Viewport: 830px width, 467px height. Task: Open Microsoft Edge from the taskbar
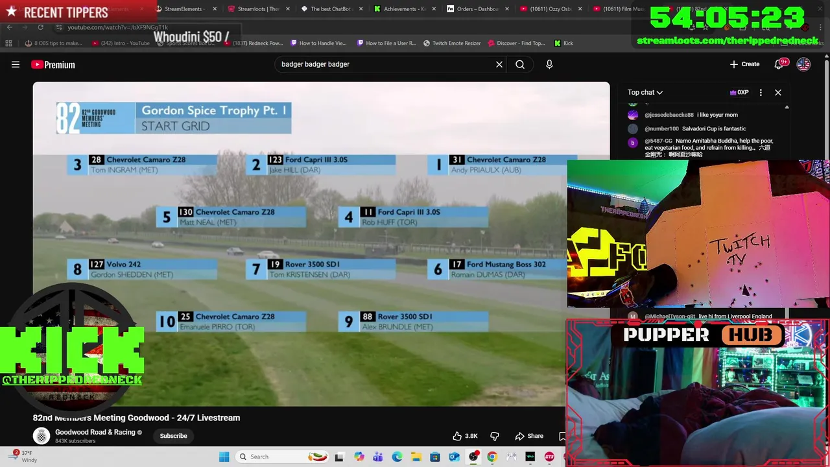point(397,457)
